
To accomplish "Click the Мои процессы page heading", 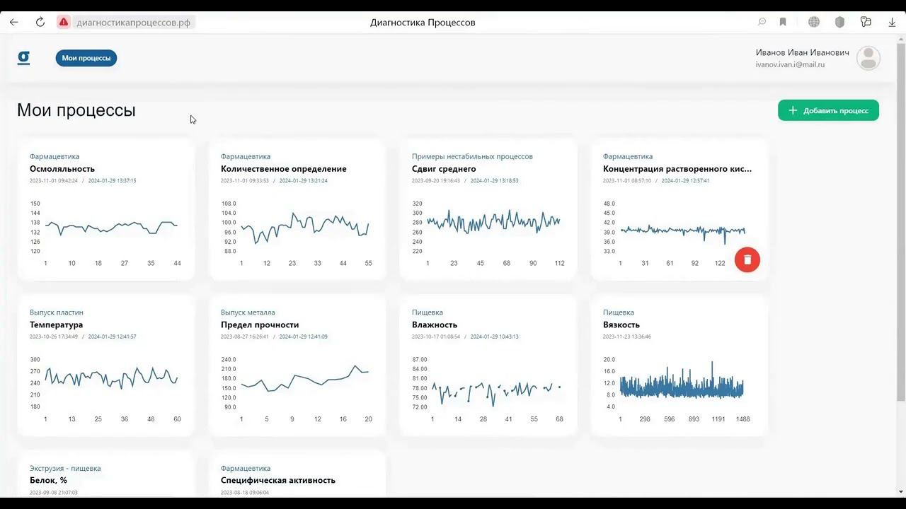I will 76,110.
